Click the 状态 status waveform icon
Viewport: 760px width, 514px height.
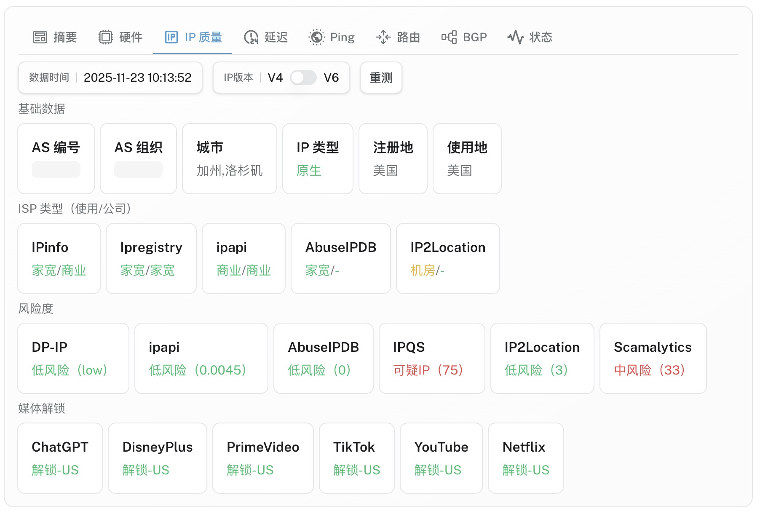click(x=515, y=37)
